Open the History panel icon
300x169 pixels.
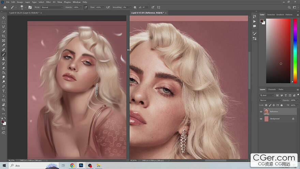click(x=254, y=16)
